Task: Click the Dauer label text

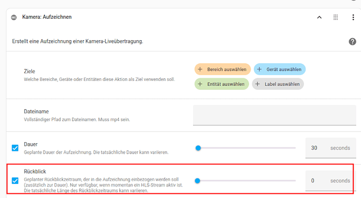Action: pos(31,144)
